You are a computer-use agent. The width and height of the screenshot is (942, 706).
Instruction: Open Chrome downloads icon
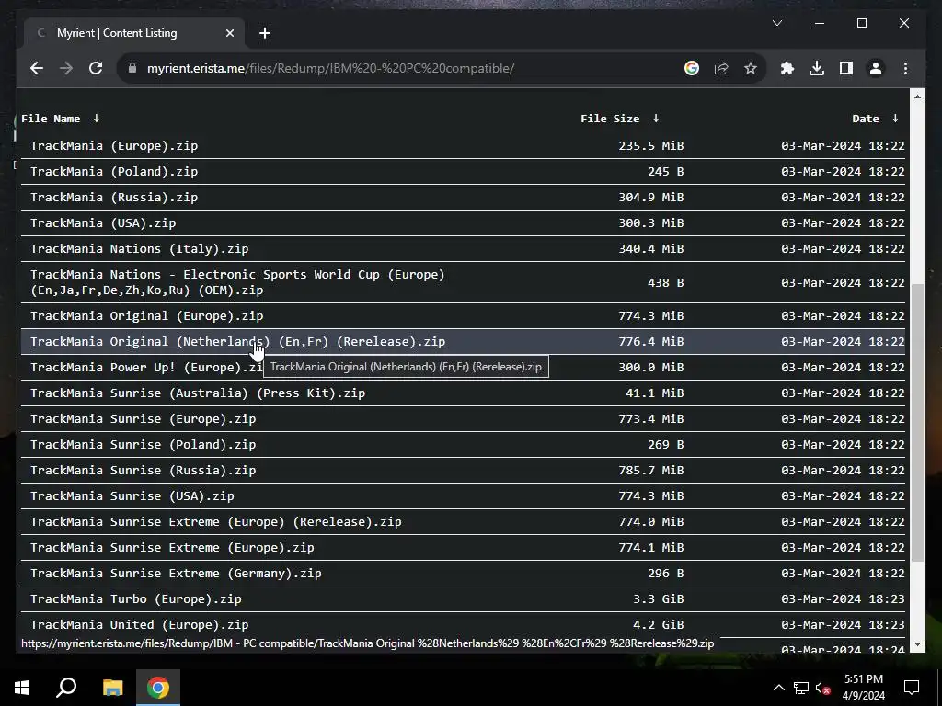point(817,68)
